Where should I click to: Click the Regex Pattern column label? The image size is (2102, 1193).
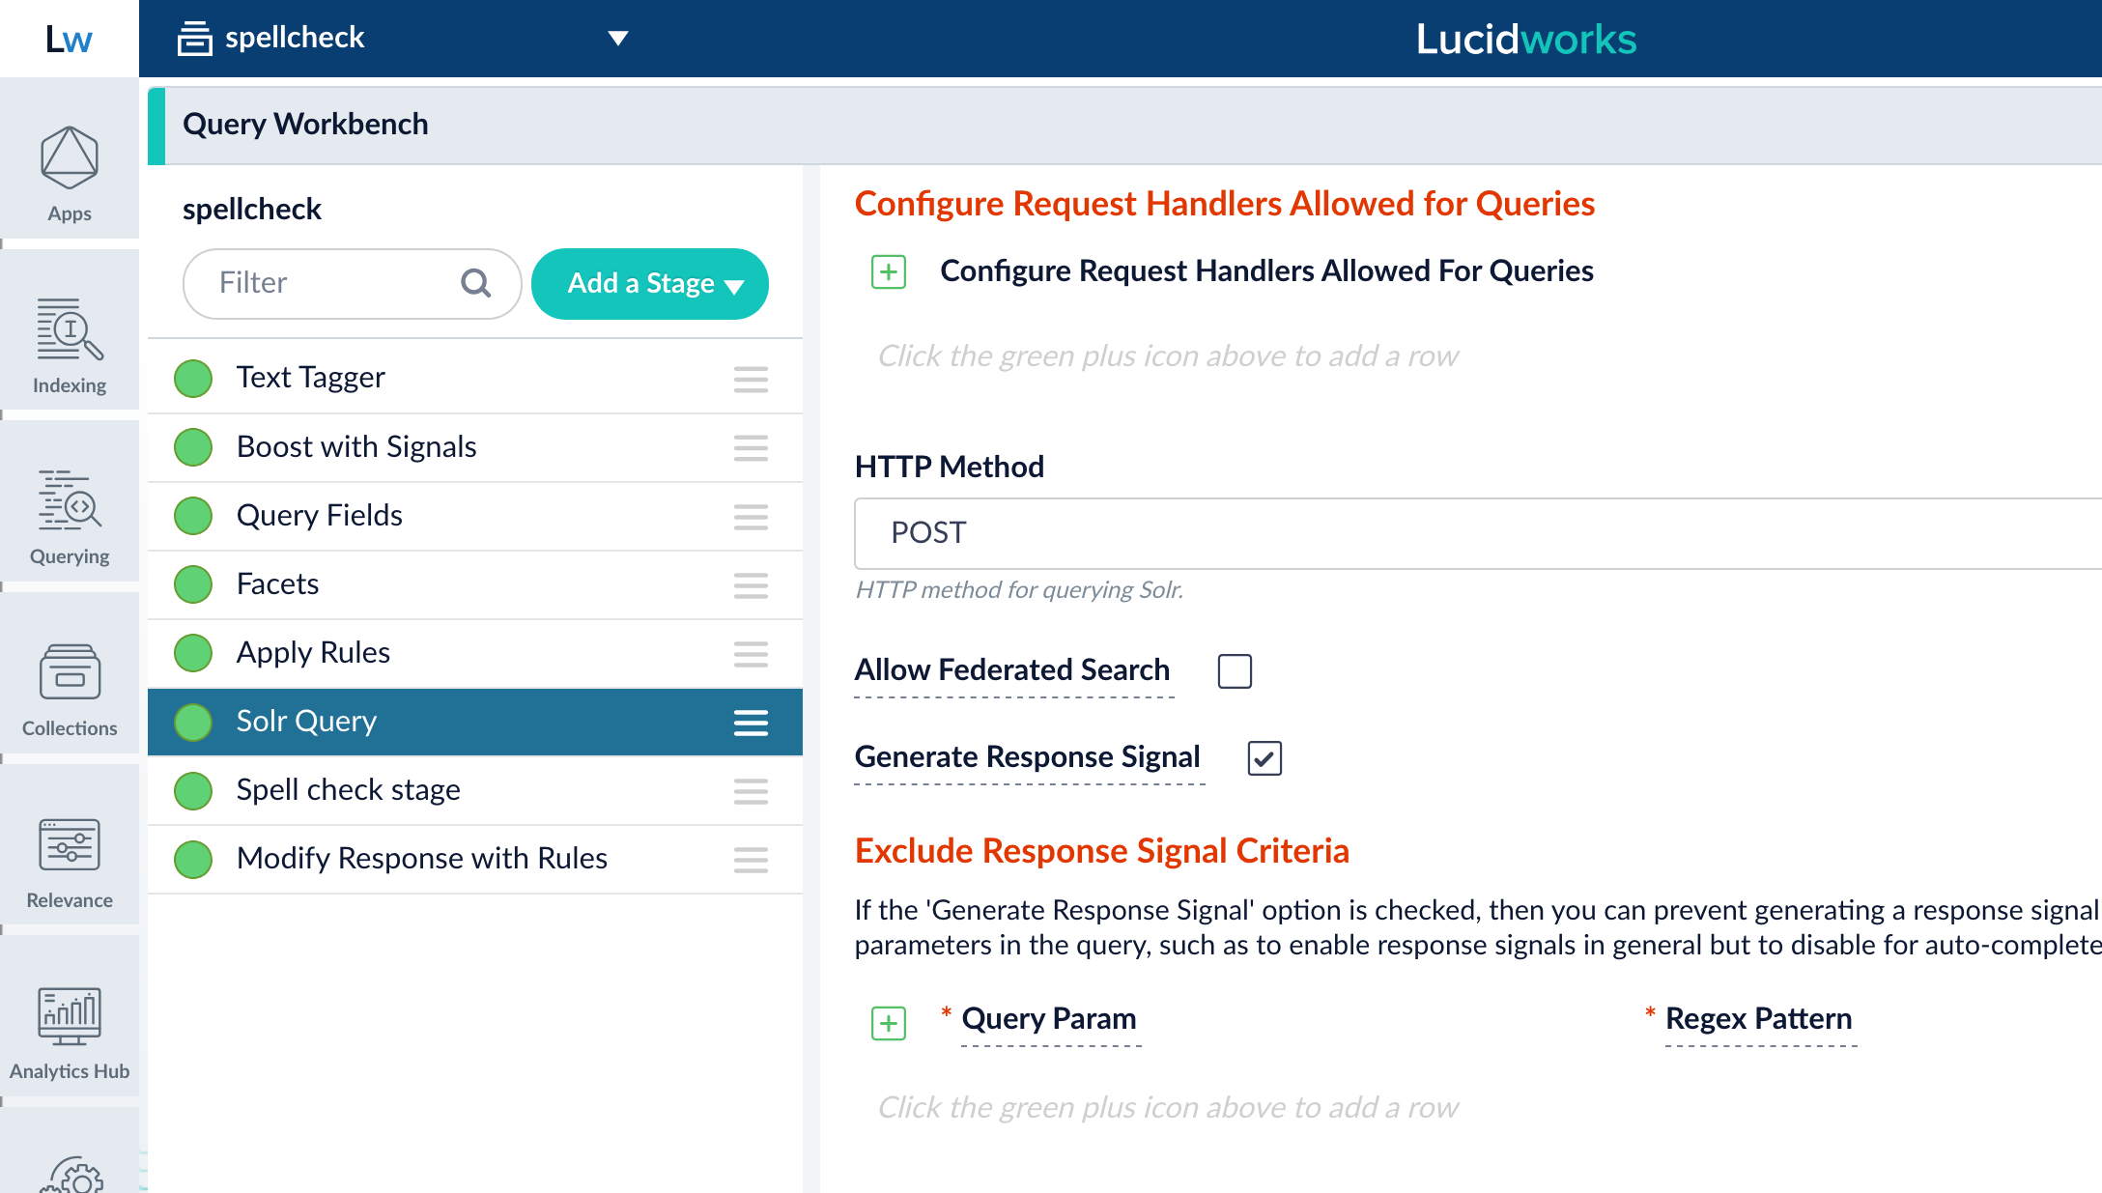[1759, 1018]
